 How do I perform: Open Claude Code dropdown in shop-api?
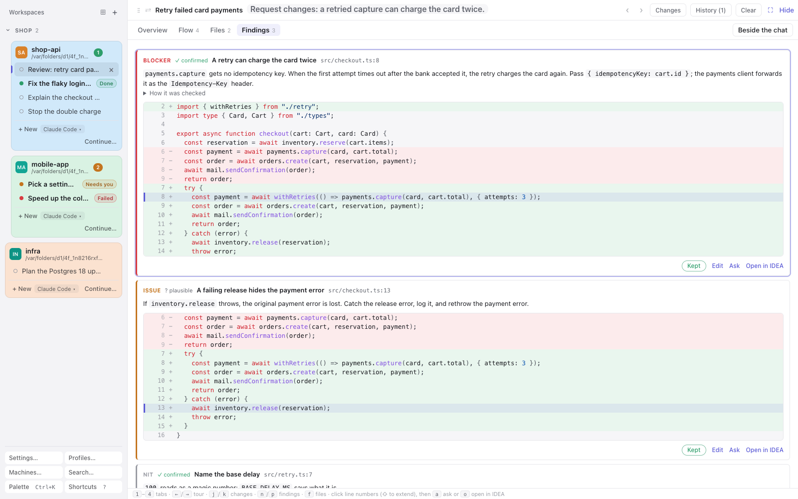[x=62, y=129]
